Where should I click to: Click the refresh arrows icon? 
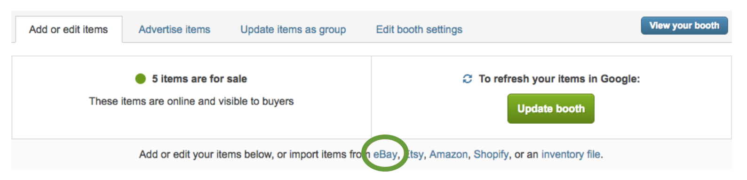pyautogui.click(x=467, y=79)
